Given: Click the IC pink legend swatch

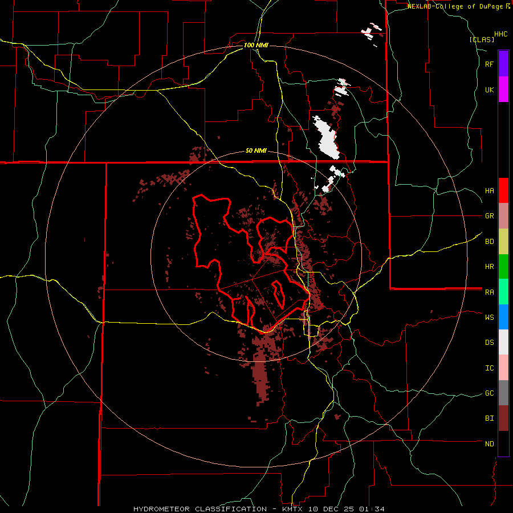Looking at the screenshot, I should point(503,368).
